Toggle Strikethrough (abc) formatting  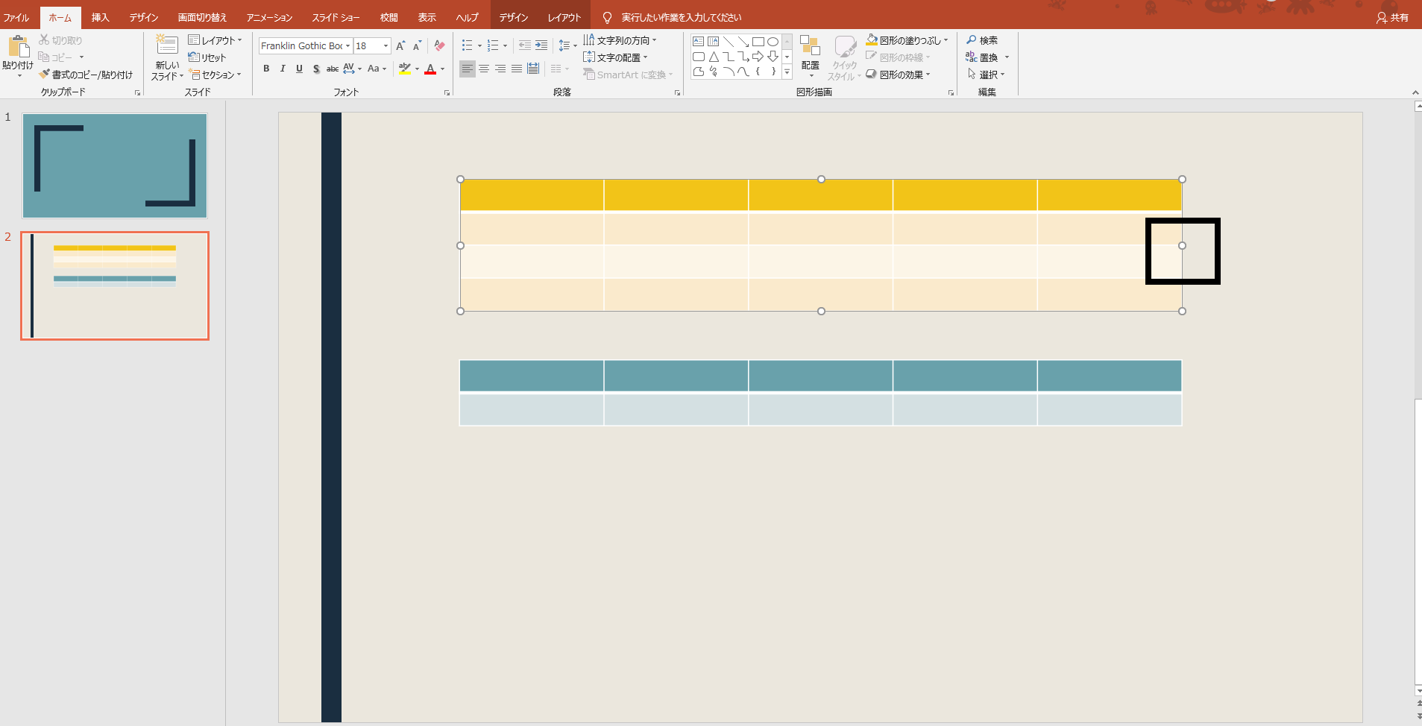333,69
